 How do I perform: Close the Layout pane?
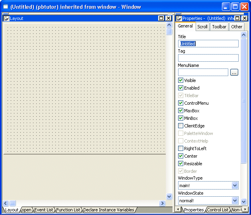[169, 18]
